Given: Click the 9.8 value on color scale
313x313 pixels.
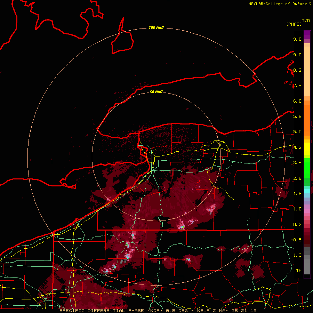Looking at the screenshot, I should point(297,39).
